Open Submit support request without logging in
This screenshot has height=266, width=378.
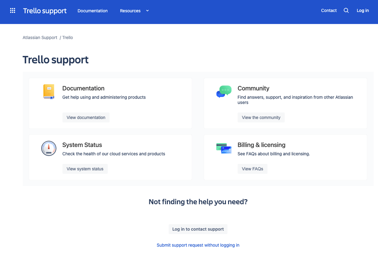coord(198,245)
